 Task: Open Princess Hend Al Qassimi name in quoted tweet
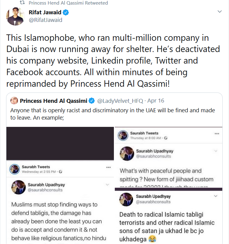(x=54, y=101)
